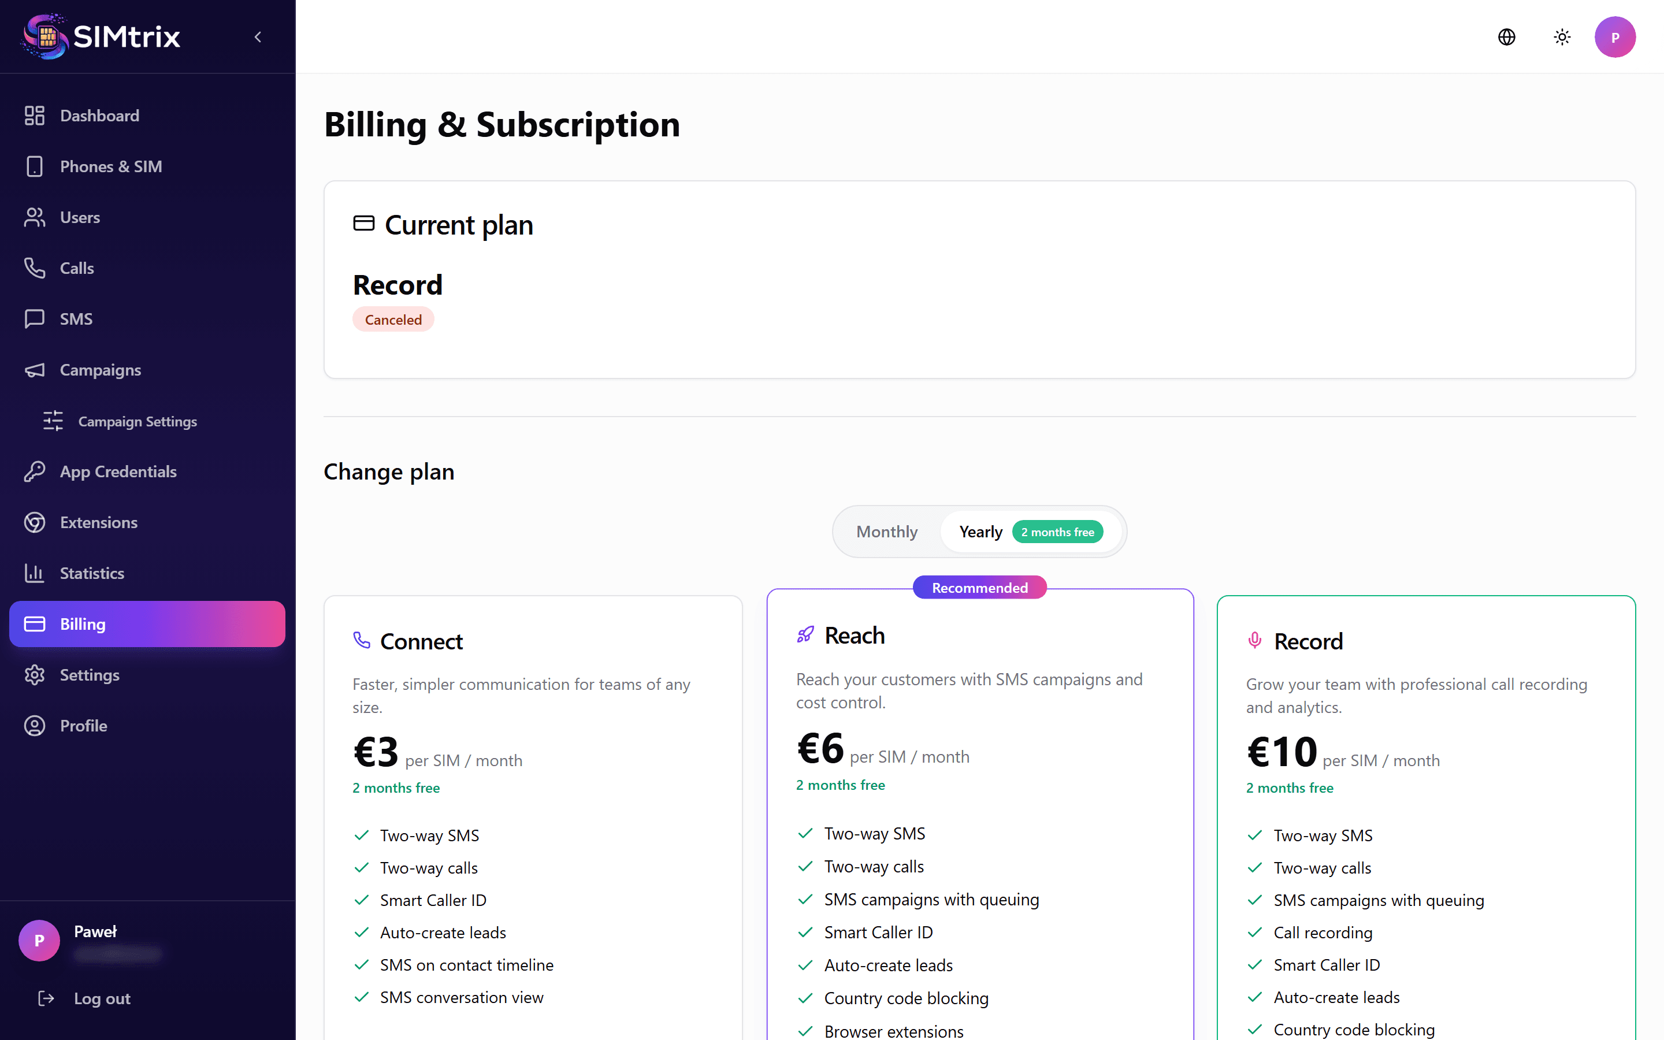Collapse the sidebar with the chevron arrow
This screenshot has height=1040, width=1664.
pyautogui.click(x=258, y=37)
